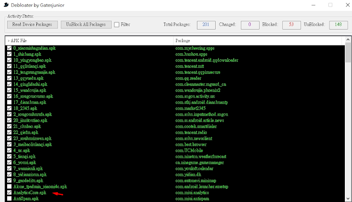The width and height of the screenshot is (352, 202).
Task: Toggle the 18_2345.apk checkbox
Action: (9, 108)
